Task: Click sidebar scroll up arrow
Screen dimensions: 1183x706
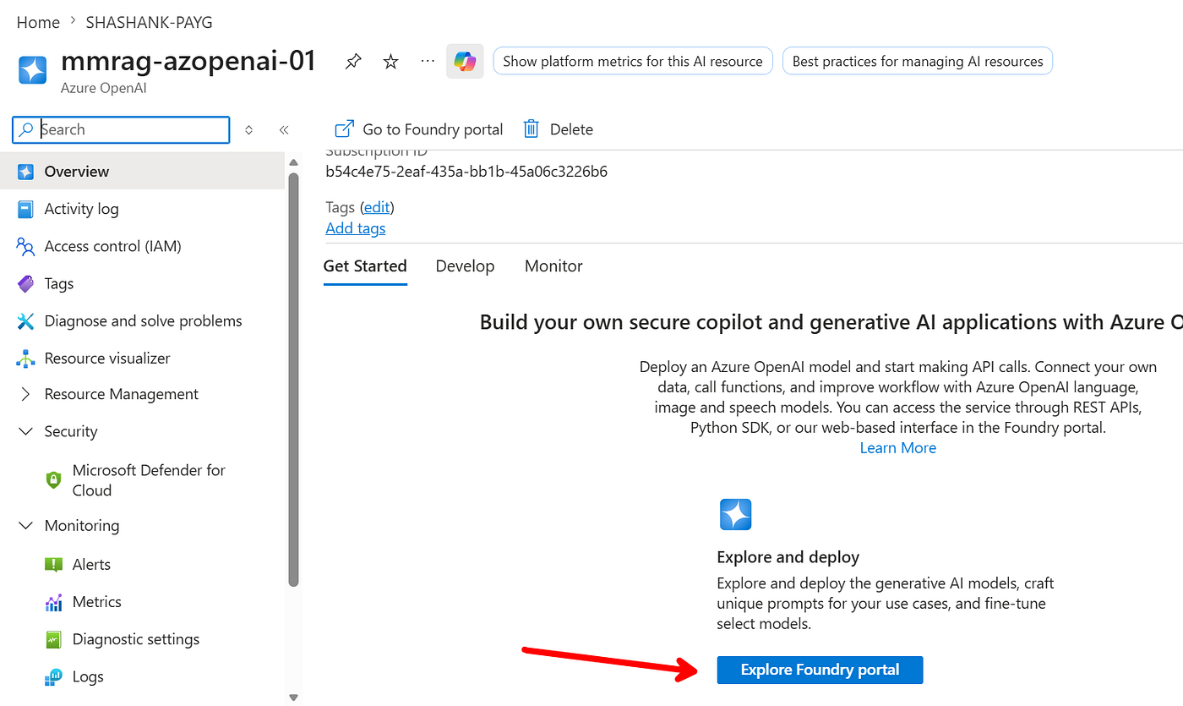Action: pos(293,162)
